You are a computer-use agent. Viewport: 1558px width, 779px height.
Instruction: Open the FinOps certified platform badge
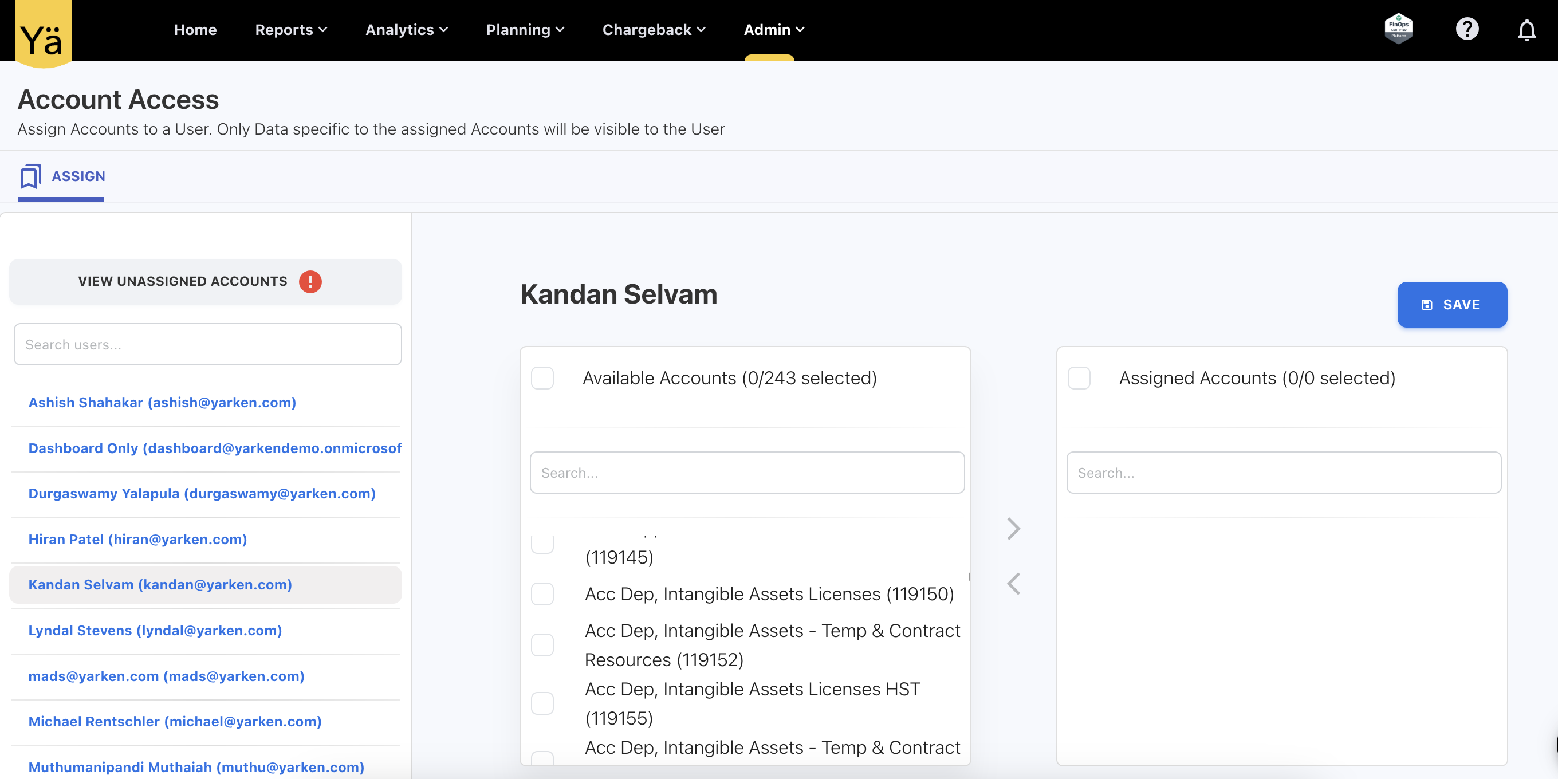pyautogui.click(x=1398, y=29)
